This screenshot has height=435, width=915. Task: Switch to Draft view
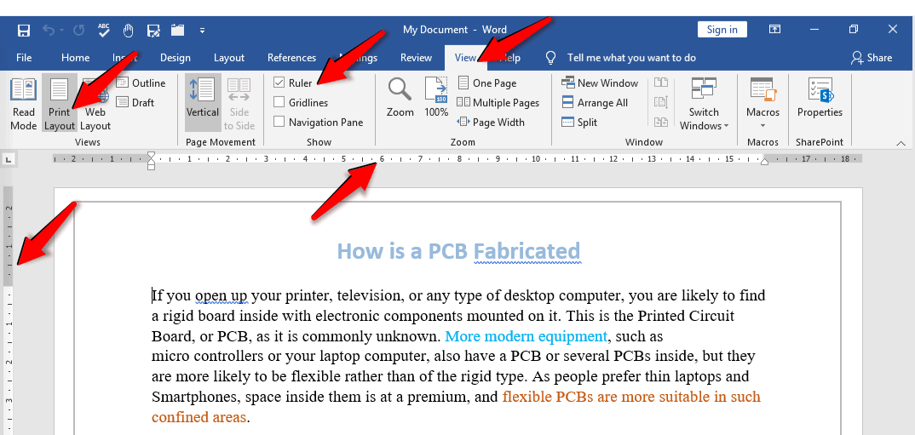(x=135, y=103)
